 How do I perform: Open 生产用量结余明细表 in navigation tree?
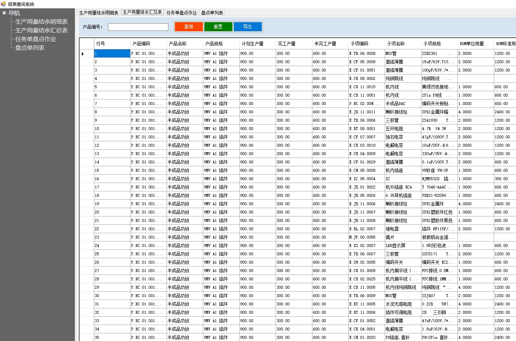pos(41,22)
